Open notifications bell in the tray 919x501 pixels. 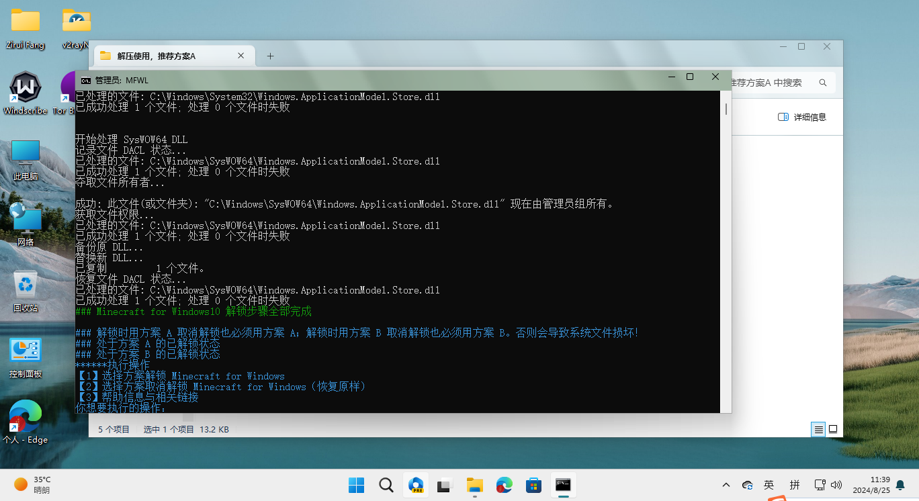click(900, 485)
